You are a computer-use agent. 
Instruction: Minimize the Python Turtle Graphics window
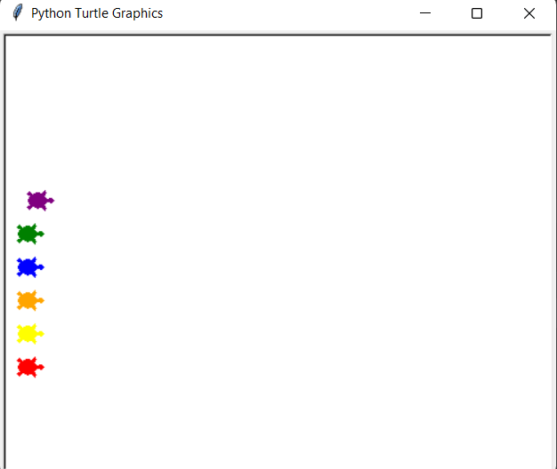(424, 13)
